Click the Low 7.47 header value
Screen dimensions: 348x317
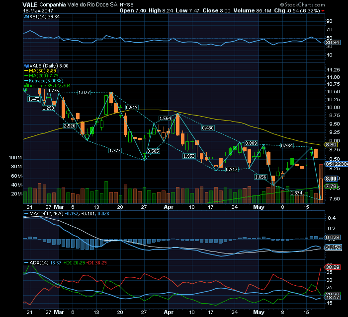tap(187, 10)
